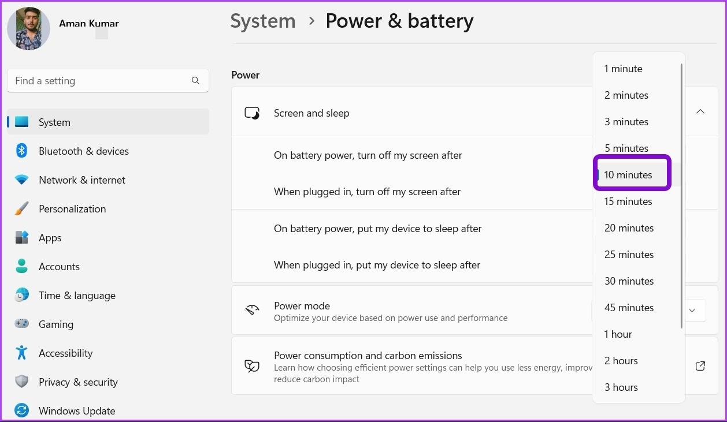
Task: Go back to System breadcrumb
Action: coord(263,21)
